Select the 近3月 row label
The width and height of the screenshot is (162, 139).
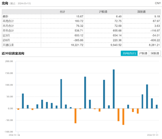click(6, 36)
